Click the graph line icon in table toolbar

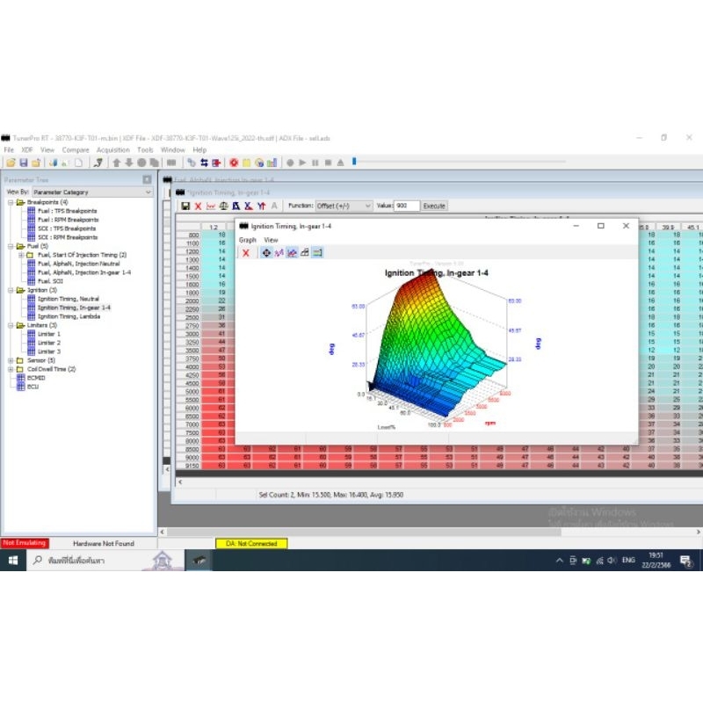(211, 206)
